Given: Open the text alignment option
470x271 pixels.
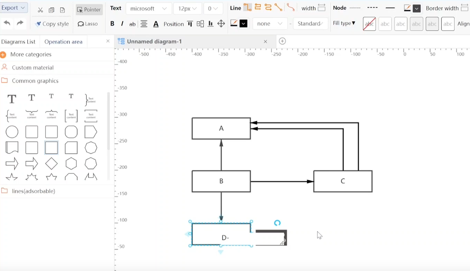Looking at the screenshot, I should (144, 24).
